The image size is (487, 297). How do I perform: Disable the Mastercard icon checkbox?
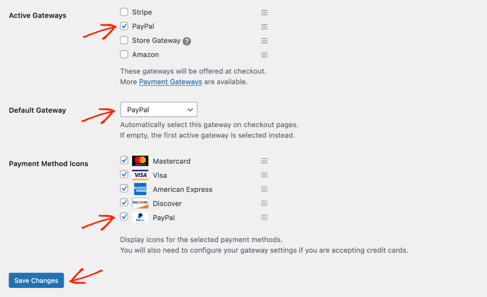click(124, 160)
